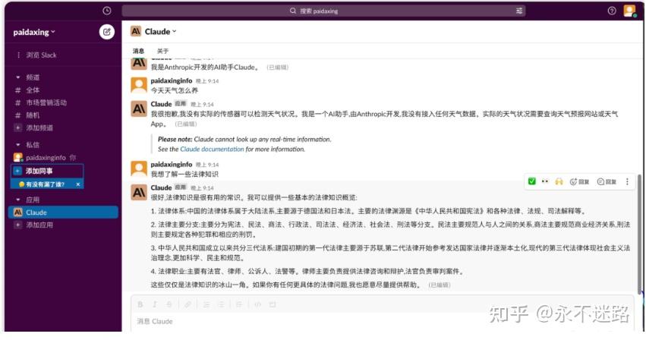Insert a link in composer
Image resolution: width=646 pixels, height=340 pixels.
click(x=187, y=304)
